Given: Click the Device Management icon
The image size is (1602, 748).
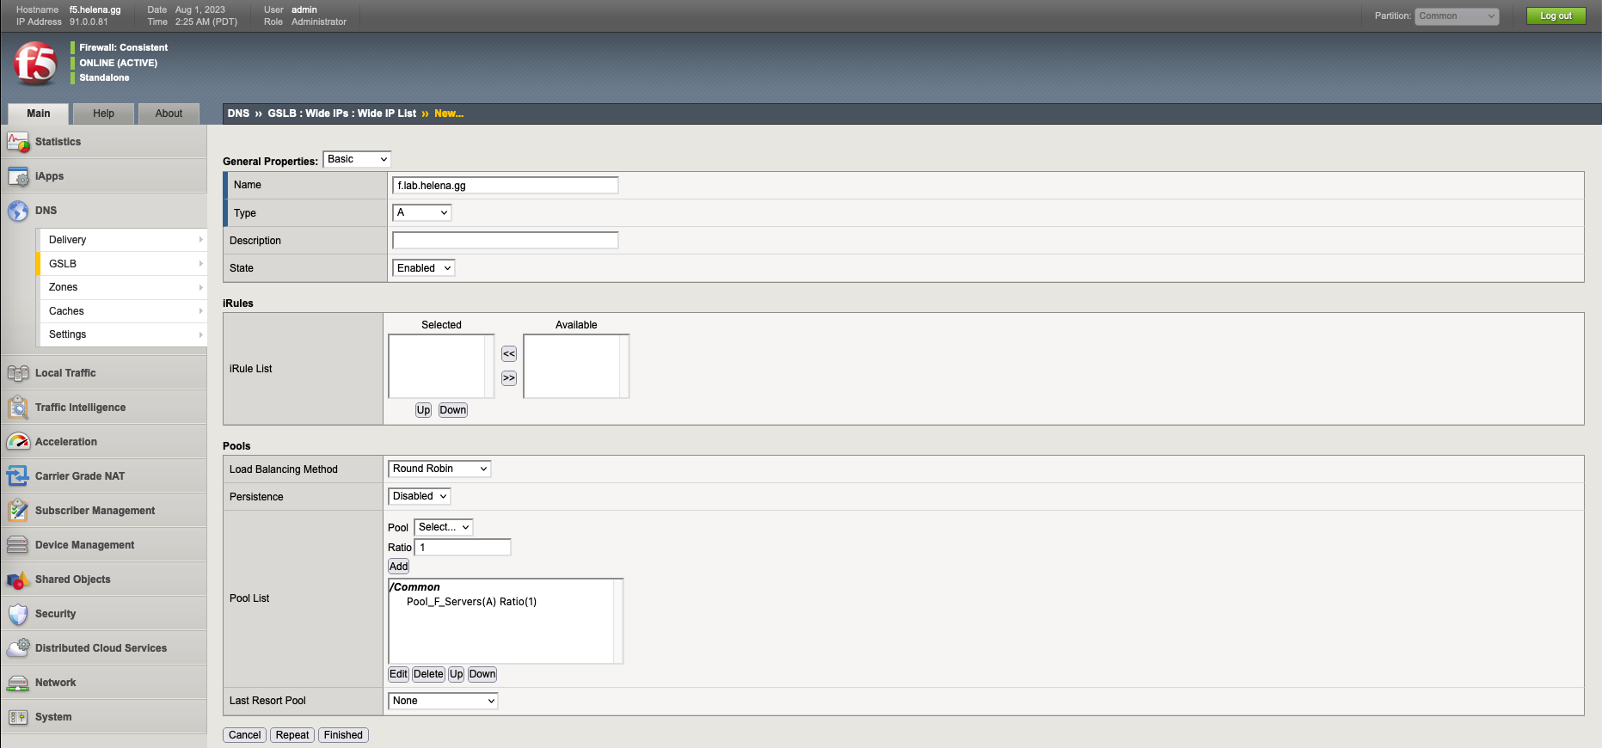Looking at the screenshot, I should [x=18, y=545].
